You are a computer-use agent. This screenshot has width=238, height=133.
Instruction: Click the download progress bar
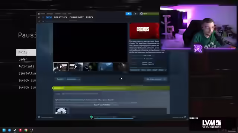coord(114,118)
